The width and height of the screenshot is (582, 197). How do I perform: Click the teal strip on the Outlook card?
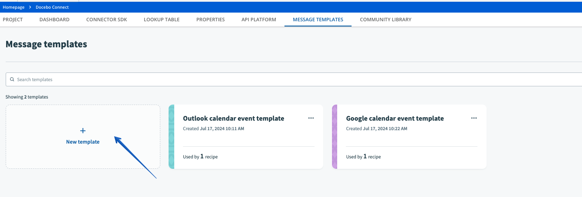pos(171,136)
